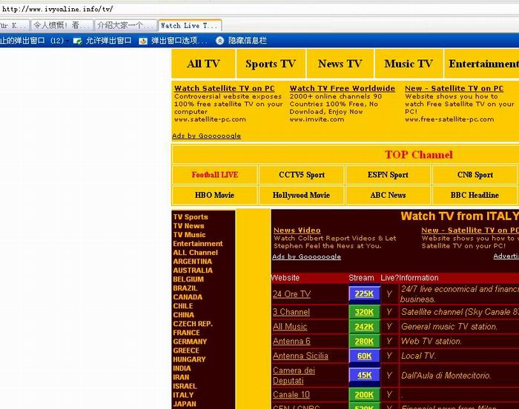Select GERMANY in the country list
Viewport: 519px width, 409px height.
(190, 342)
